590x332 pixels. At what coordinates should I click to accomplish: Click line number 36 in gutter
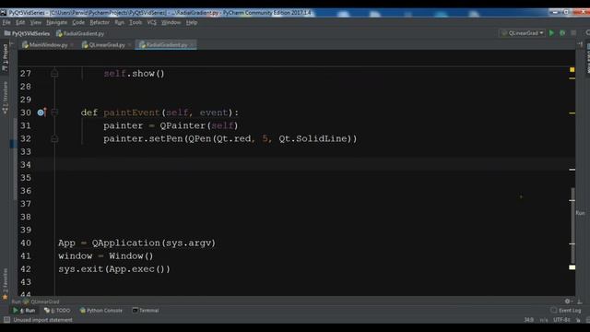(x=26, y=191)
